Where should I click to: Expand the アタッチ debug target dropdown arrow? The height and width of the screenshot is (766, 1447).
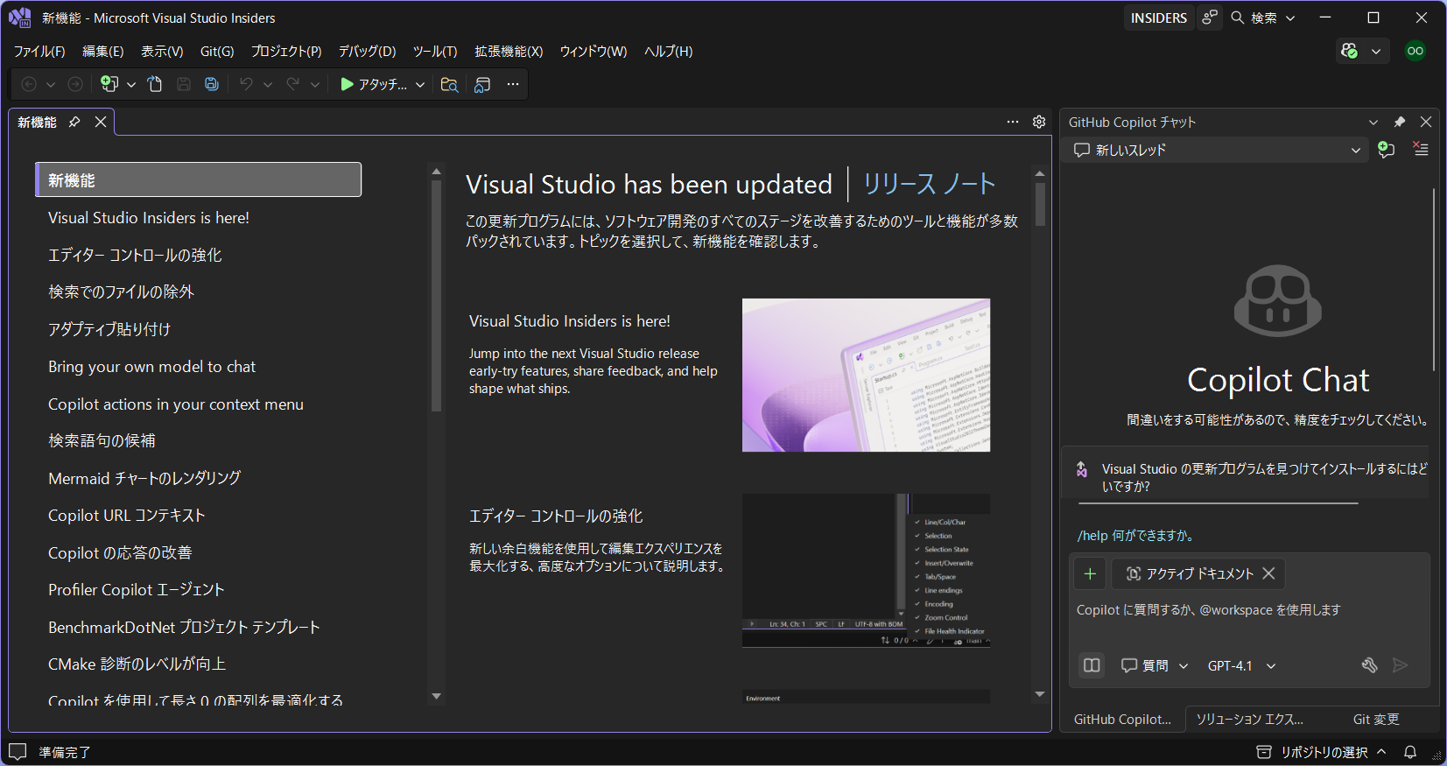coord(420,84)
